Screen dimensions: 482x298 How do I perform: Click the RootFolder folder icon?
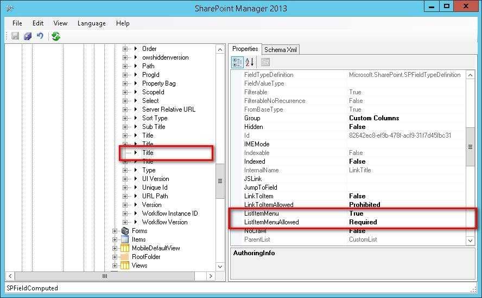coord(125,257)
